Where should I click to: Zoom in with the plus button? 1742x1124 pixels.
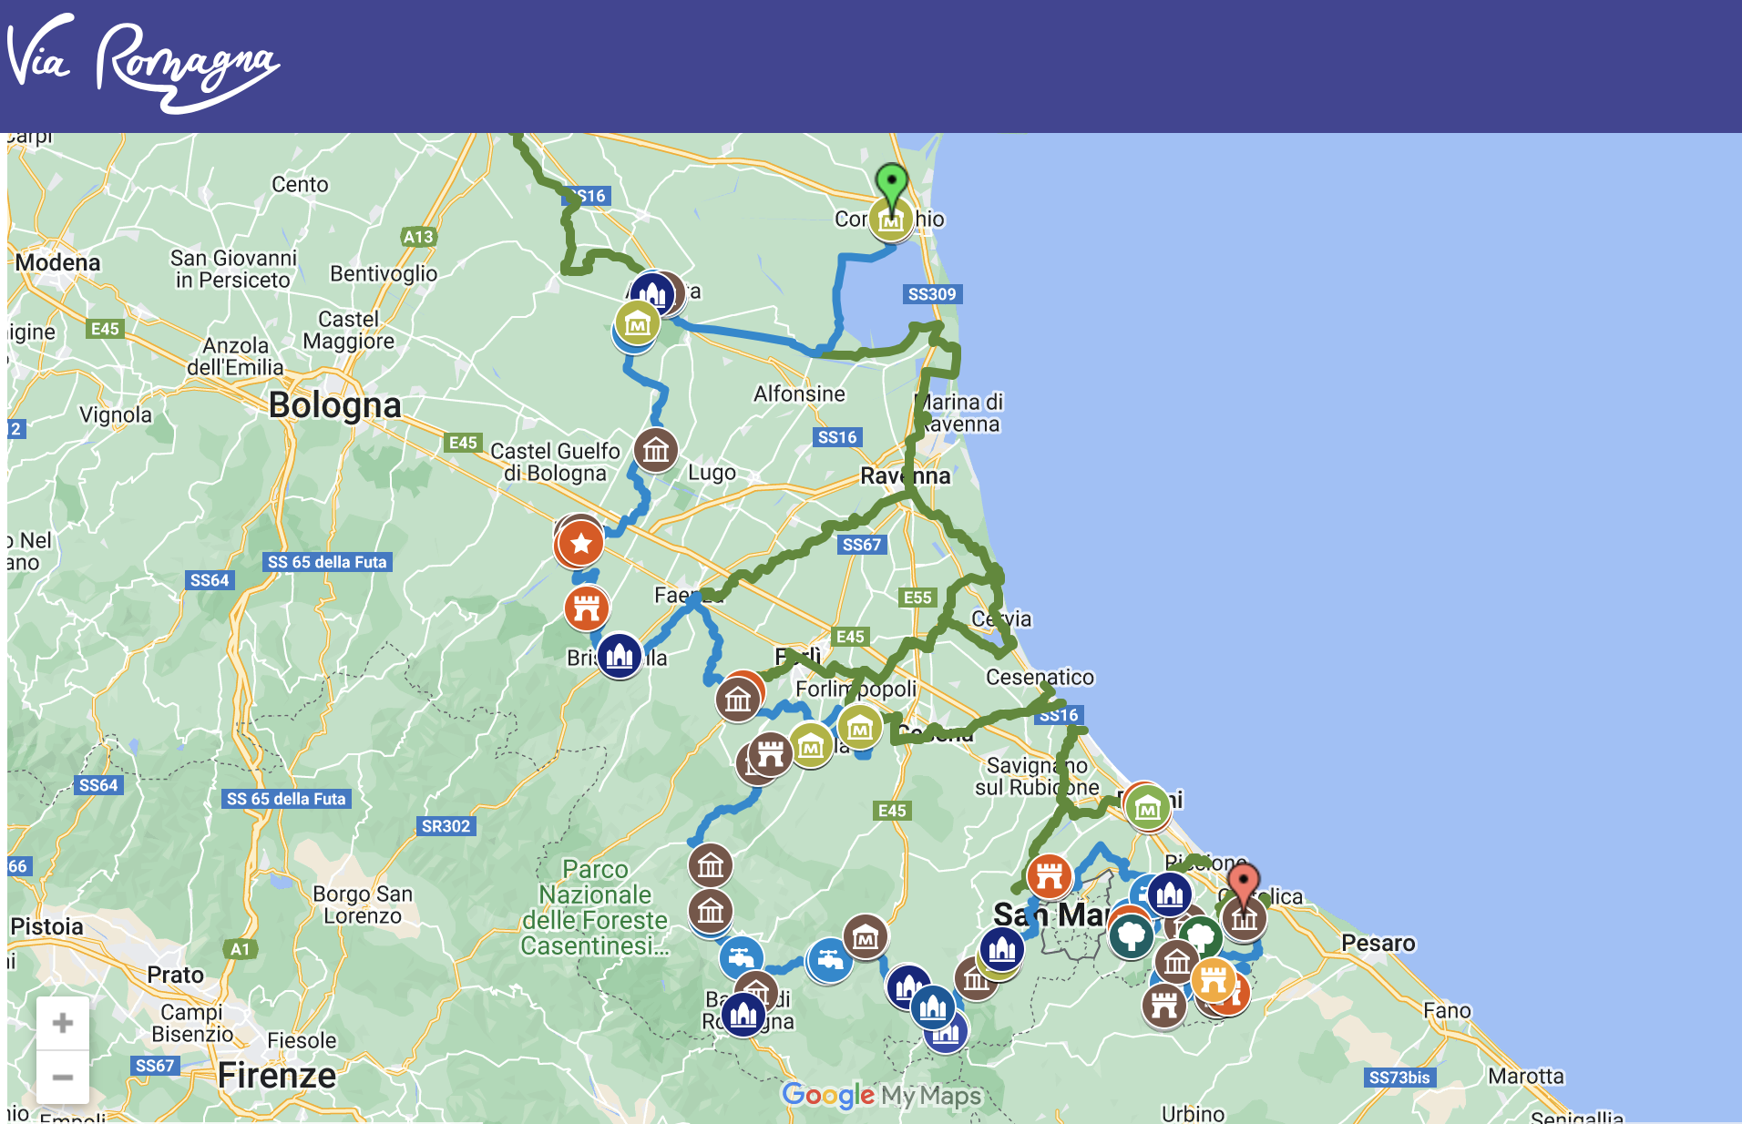[63, 1023]
